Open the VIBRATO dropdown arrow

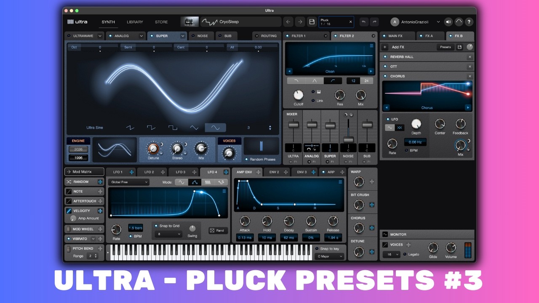tap(93, 239)
